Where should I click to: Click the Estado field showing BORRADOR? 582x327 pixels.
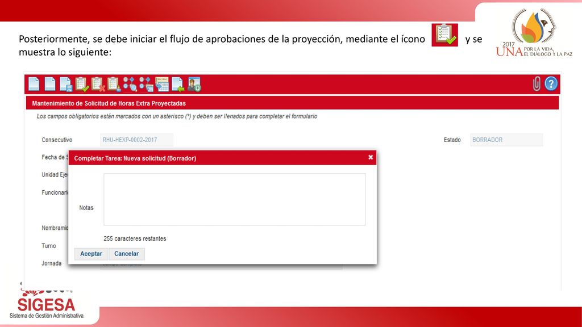coord(506,140)
